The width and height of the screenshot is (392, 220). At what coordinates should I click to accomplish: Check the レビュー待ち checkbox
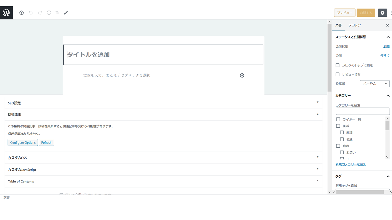pos(337,74)
